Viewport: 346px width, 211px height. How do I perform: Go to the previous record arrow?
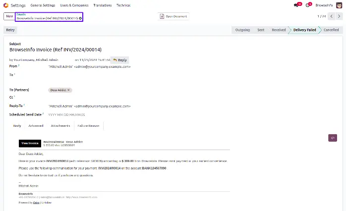click(331, 16)
